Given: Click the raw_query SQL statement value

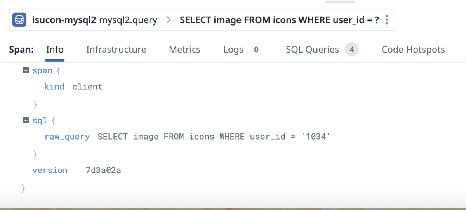Looking at the screenshot, I should pos(214,137).
